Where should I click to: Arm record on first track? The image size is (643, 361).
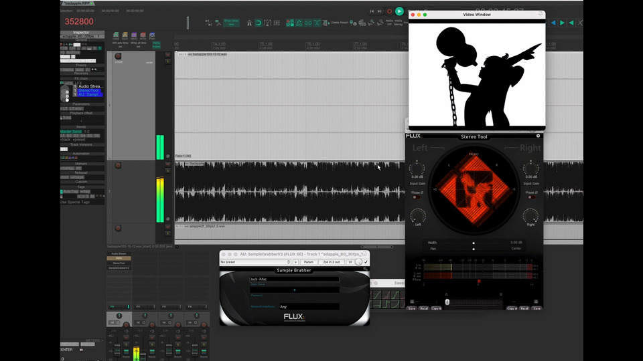[118, 56]
